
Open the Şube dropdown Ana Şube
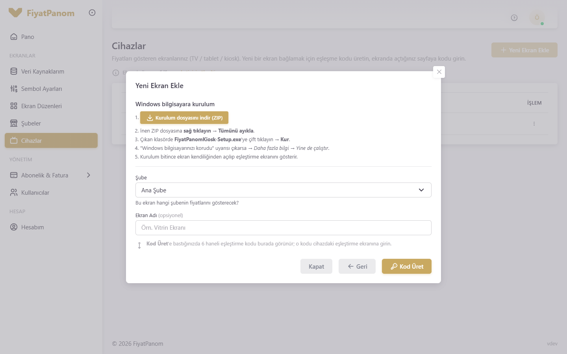283,190
